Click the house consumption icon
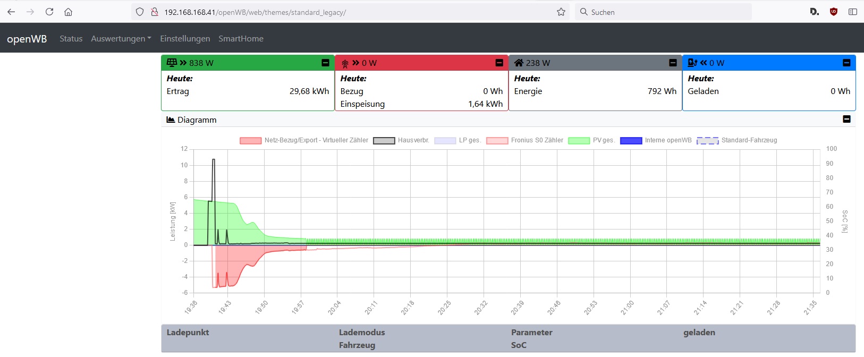The image size is (864, 357). coord(519,63)
